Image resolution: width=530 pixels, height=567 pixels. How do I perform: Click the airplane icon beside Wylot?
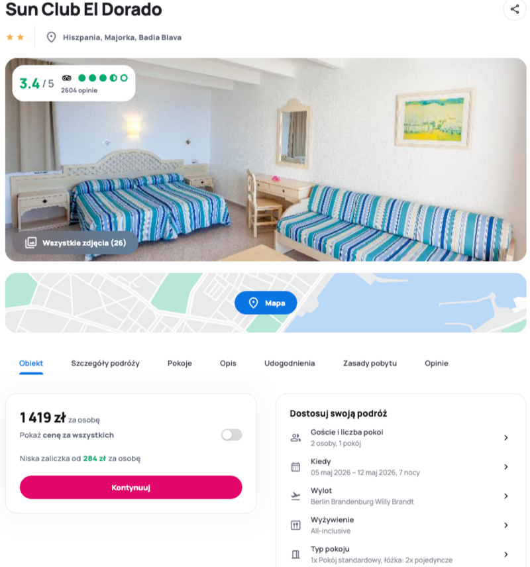pyautogui.click(x=295, y=496)
